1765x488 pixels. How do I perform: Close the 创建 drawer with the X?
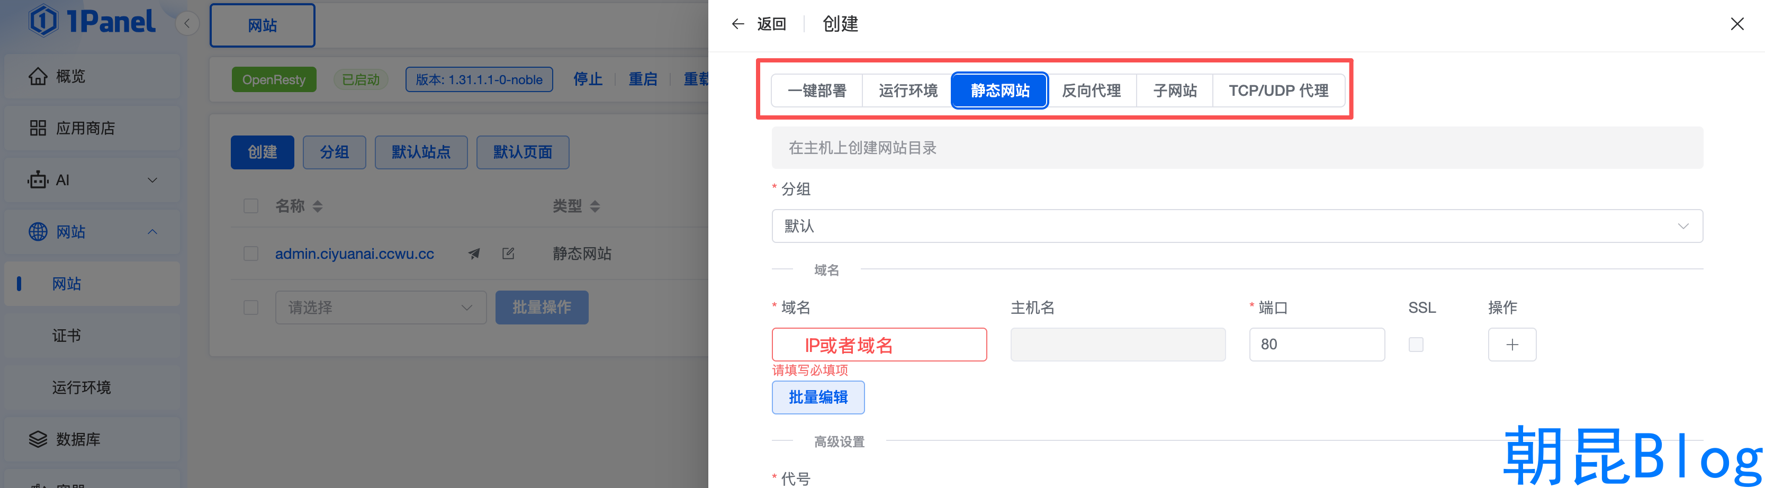[1737, 24]
